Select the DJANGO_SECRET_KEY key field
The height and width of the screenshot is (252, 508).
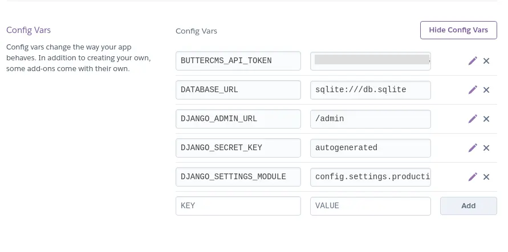238,148
